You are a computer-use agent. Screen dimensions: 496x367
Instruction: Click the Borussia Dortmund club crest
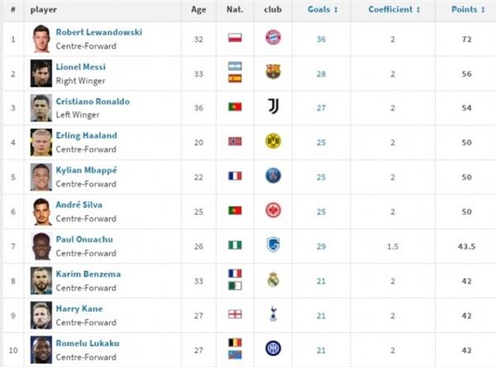point(273,141)
